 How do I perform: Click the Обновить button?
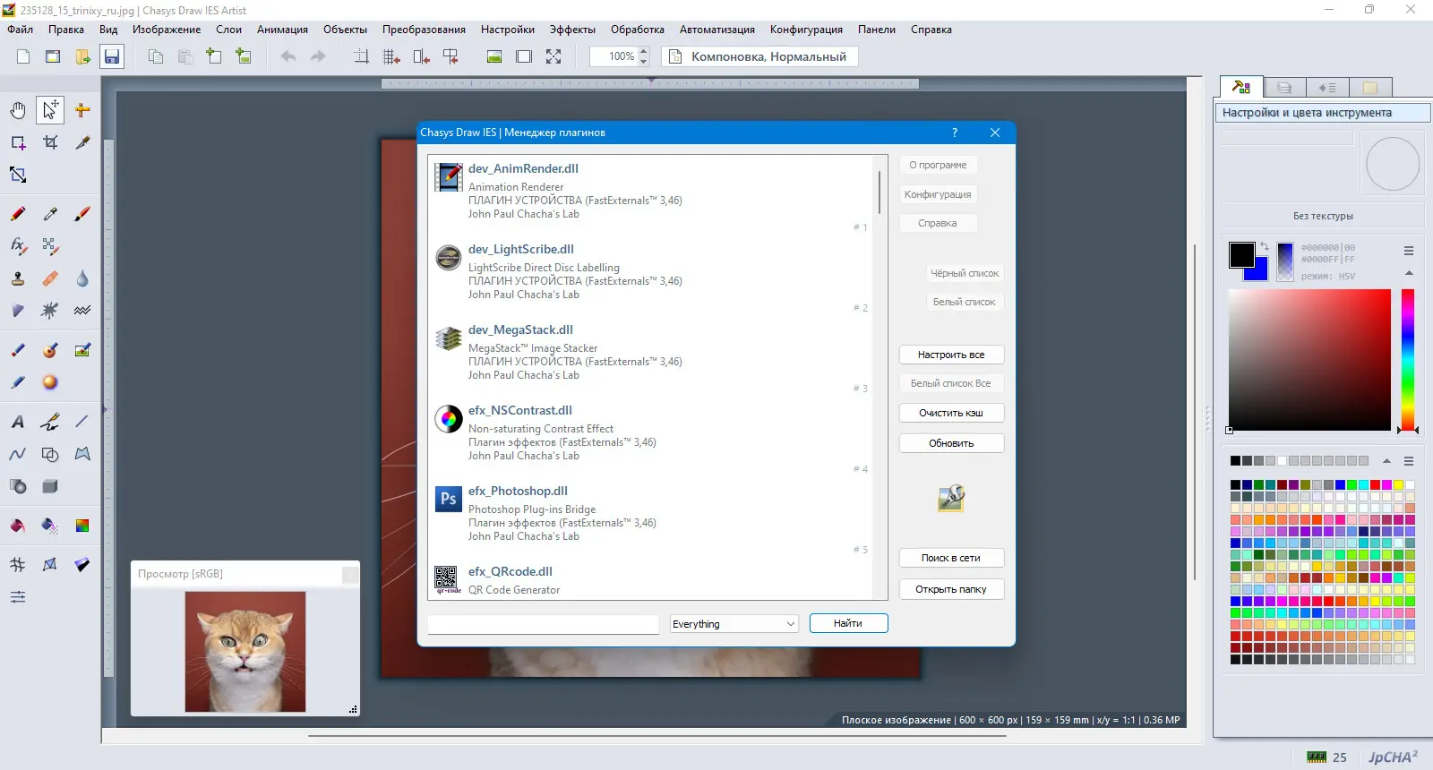(951, 443)
